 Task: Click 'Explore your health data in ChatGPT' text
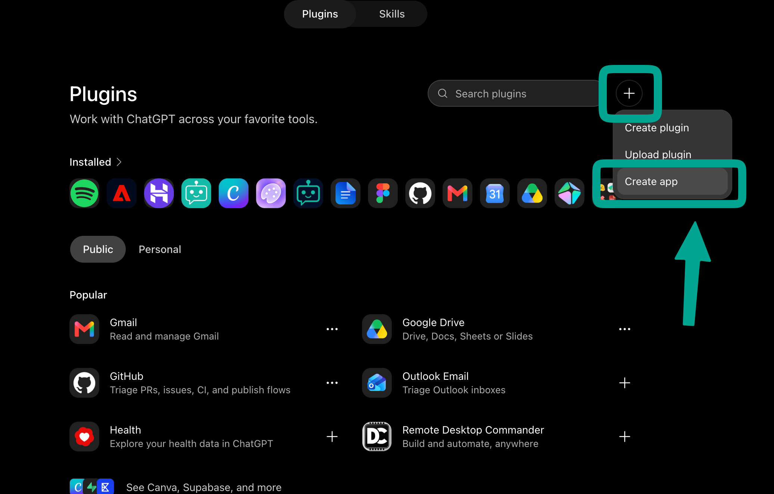click(191, 444)
